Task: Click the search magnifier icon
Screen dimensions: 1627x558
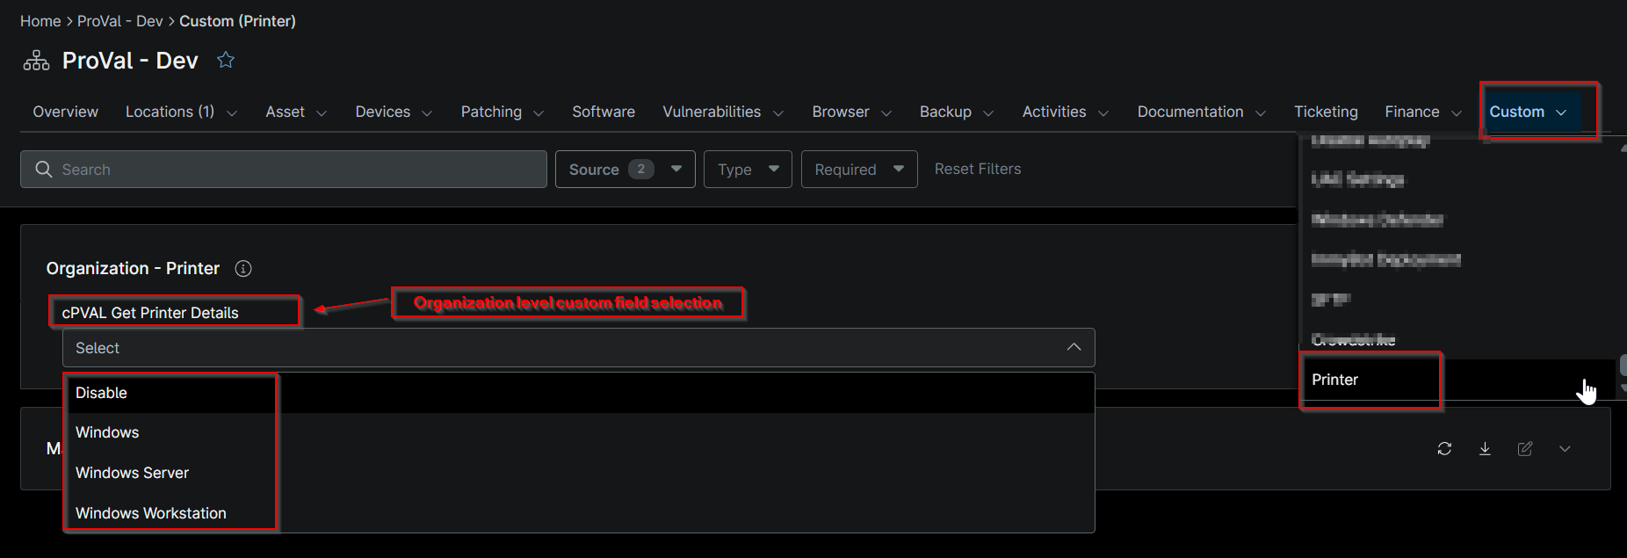Action: 43,169
